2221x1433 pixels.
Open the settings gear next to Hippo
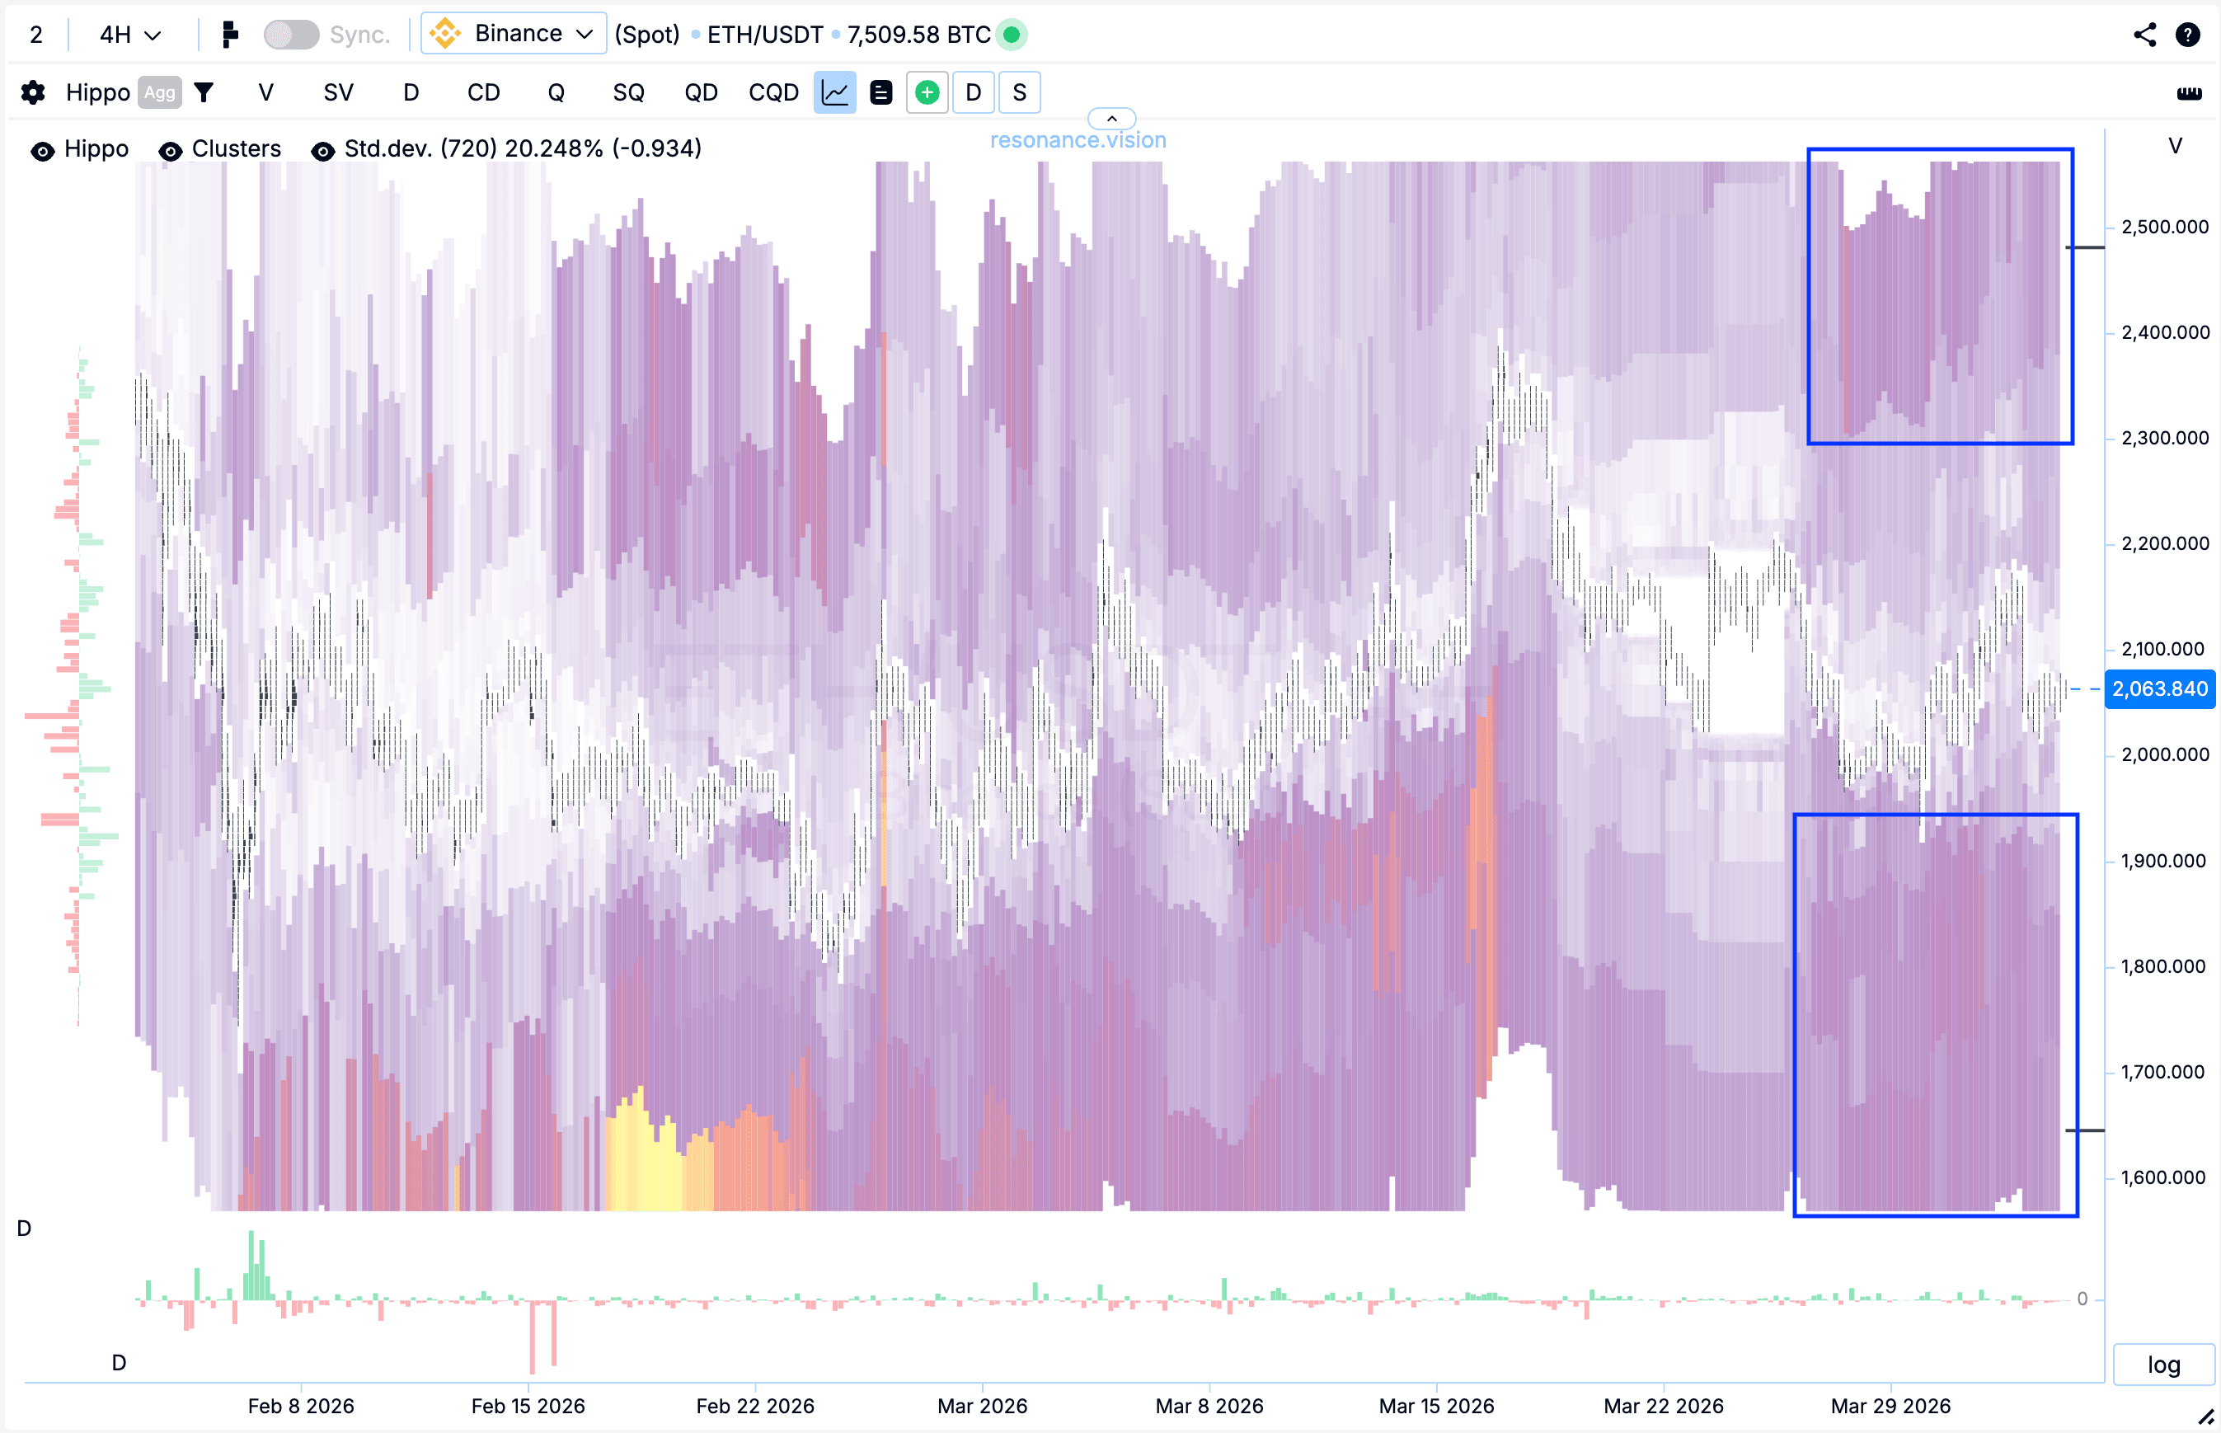[34, 92]
